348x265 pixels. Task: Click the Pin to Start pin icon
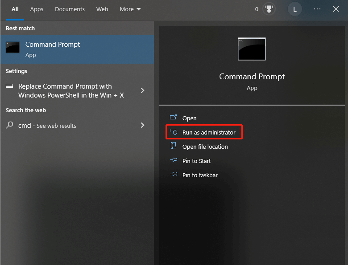(174, 160)
